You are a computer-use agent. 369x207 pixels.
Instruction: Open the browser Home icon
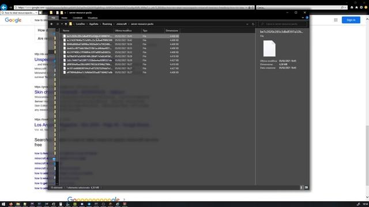coord(352,7)
